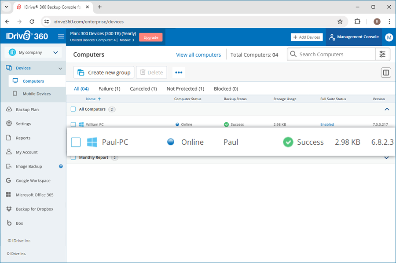Check the Paul-PC checkbox

(x=76, y=142)
